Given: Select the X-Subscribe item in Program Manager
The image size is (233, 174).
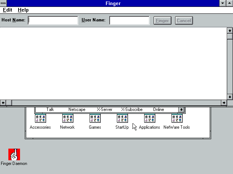Looking at the screenshot, I should (x=132, y=109).
